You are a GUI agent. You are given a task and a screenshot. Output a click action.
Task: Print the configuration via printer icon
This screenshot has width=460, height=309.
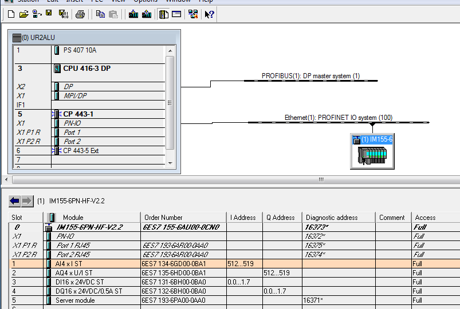[80, 14]
